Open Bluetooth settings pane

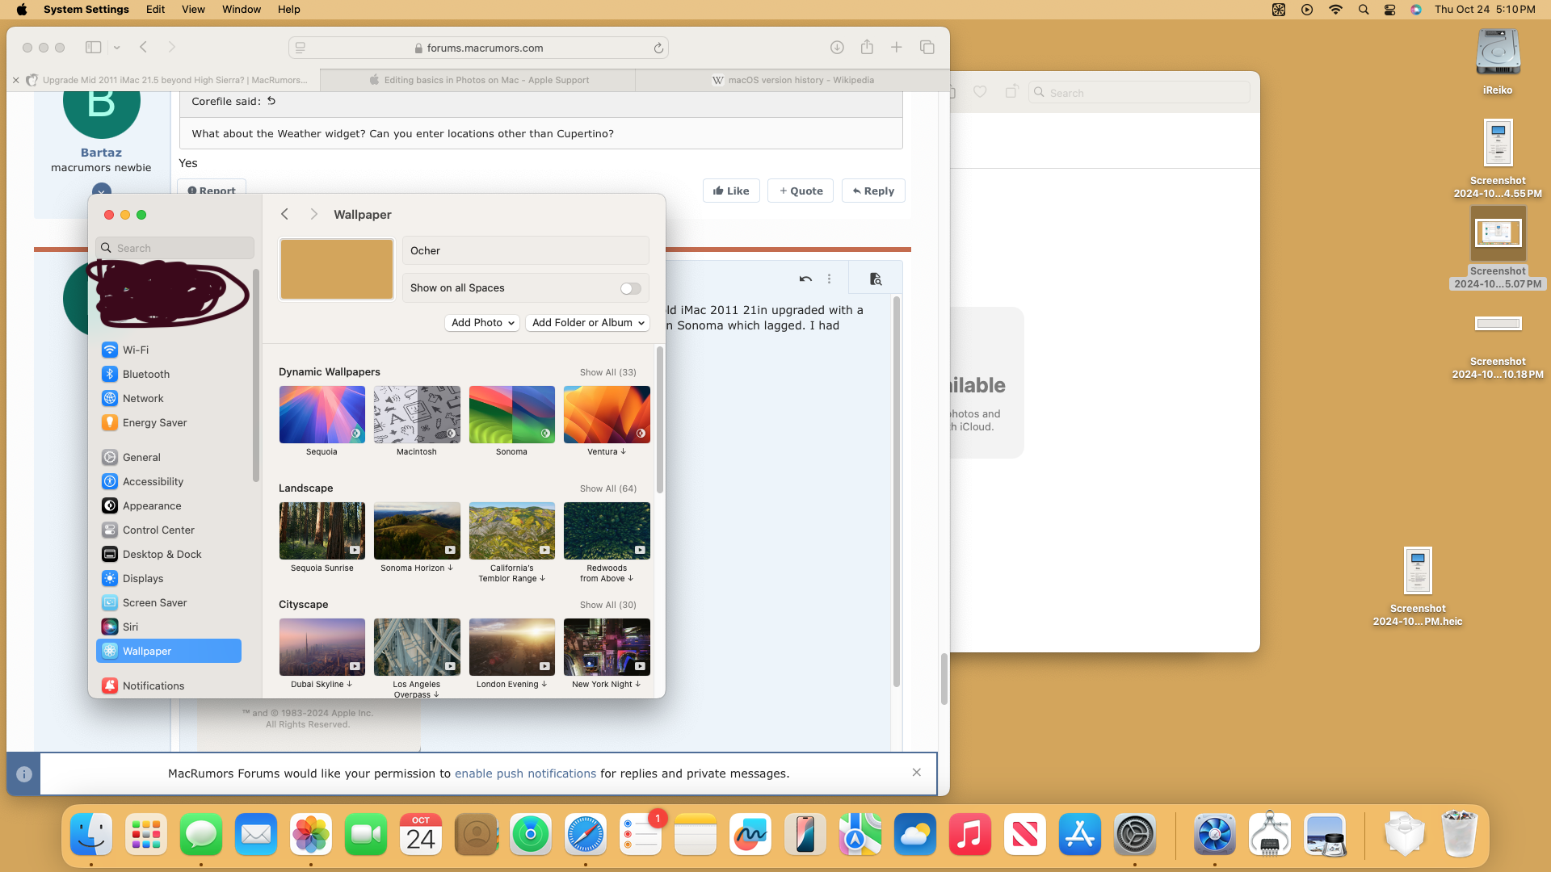(x=145, y=374)
